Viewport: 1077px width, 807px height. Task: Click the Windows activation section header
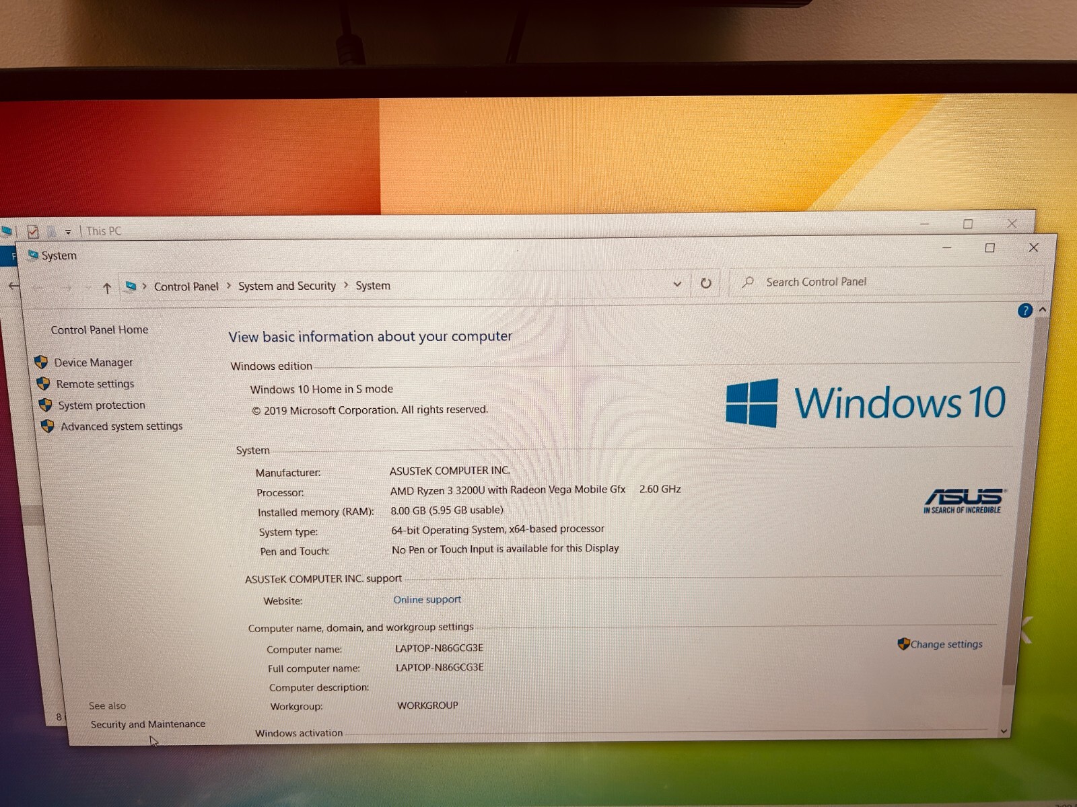click(299, 733)
